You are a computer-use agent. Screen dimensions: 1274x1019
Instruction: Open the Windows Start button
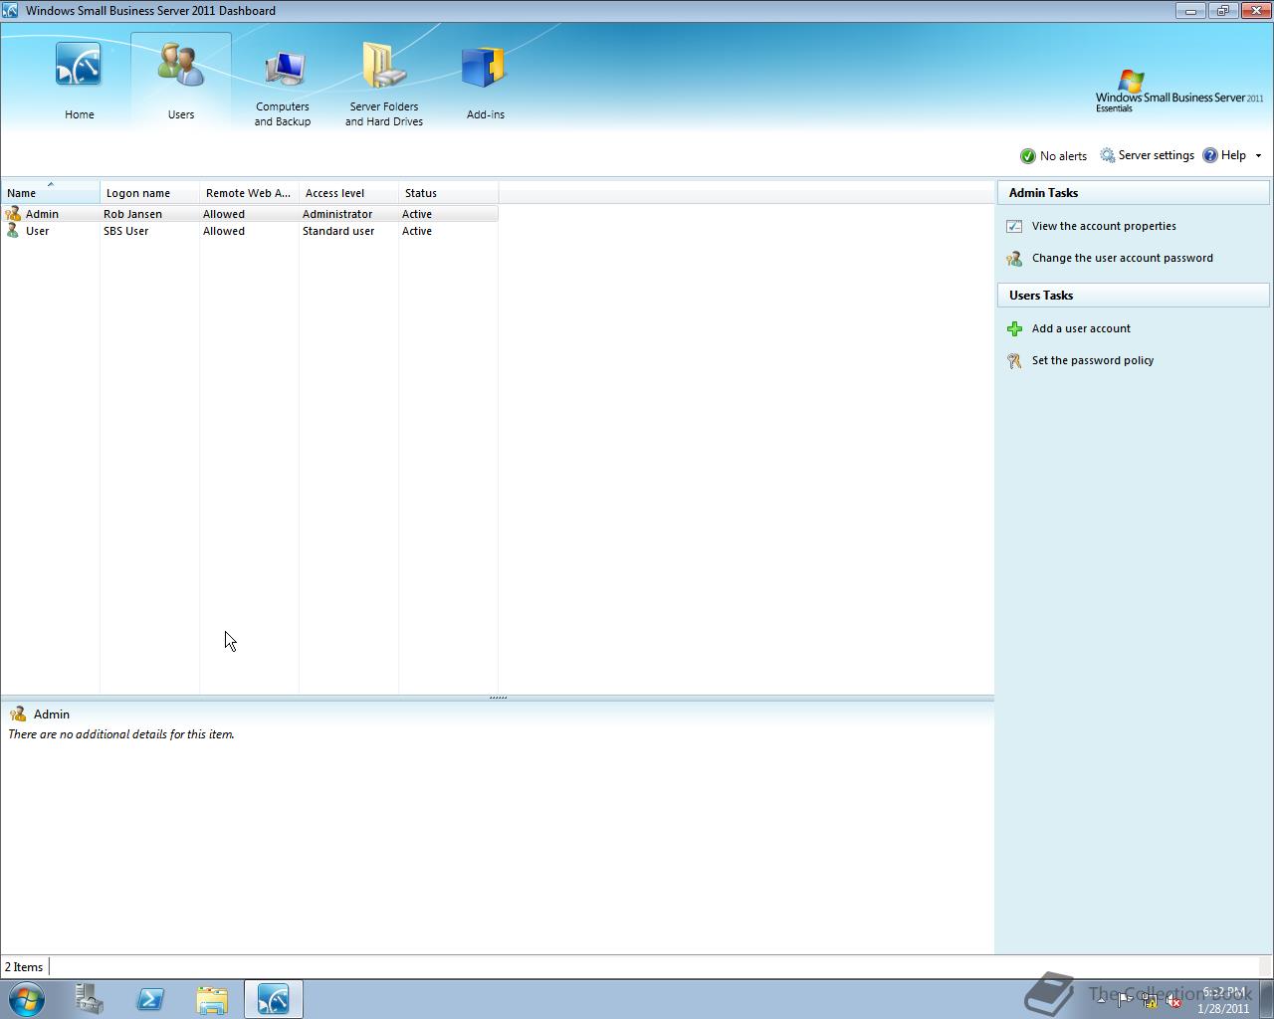tap(26, 999)
